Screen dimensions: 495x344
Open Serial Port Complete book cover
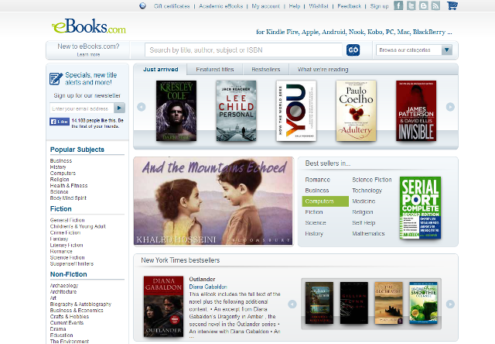coord(420,208)
